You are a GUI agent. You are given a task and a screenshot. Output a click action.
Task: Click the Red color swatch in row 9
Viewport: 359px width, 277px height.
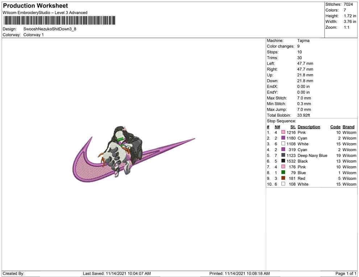click(283, 178)
